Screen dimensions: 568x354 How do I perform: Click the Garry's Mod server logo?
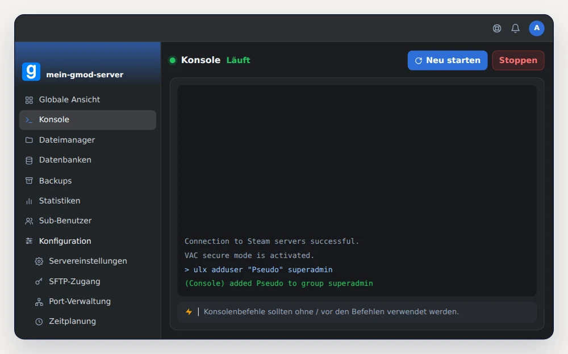pos(31,72)
